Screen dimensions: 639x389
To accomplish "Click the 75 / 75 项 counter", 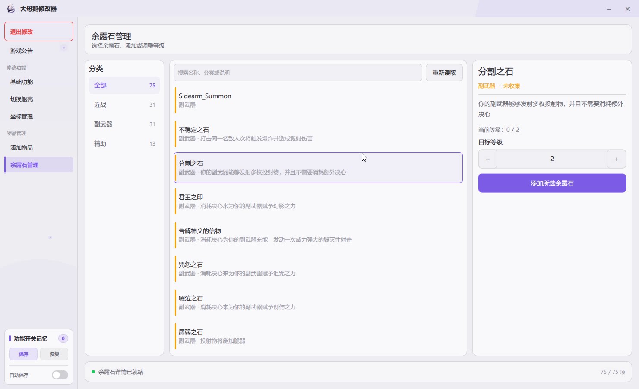I will click(x=613, y=372).
